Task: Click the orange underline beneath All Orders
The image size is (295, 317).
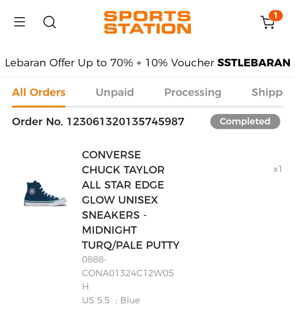Action: coord(39,106)
